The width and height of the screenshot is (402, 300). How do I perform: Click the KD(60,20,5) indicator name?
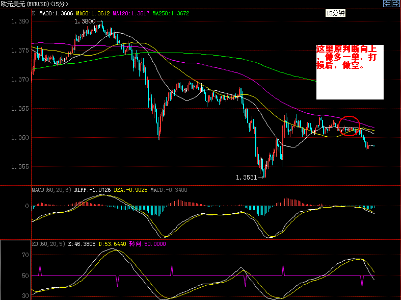tap(48, 244)
